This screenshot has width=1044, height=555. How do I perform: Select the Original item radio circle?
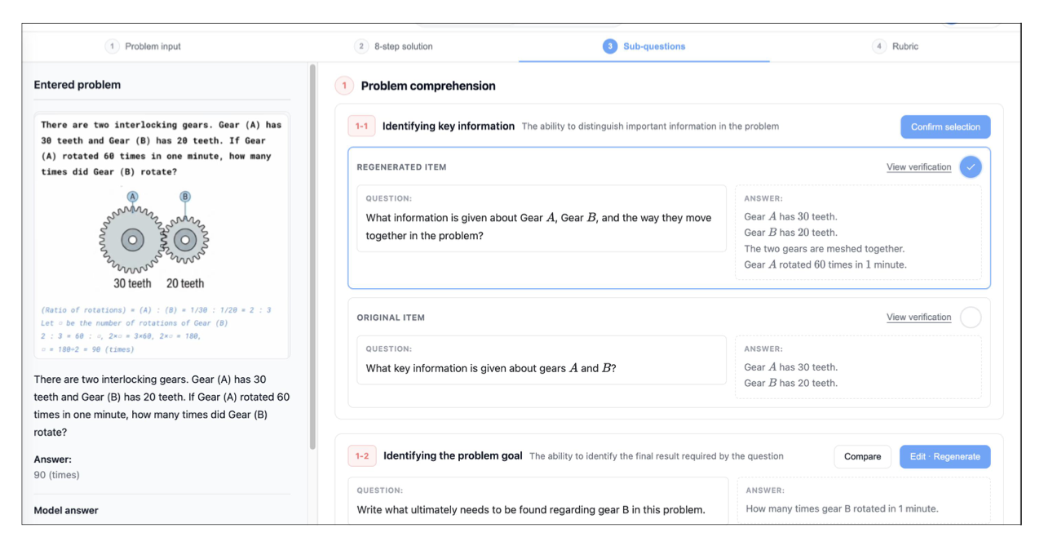(971, 317)
